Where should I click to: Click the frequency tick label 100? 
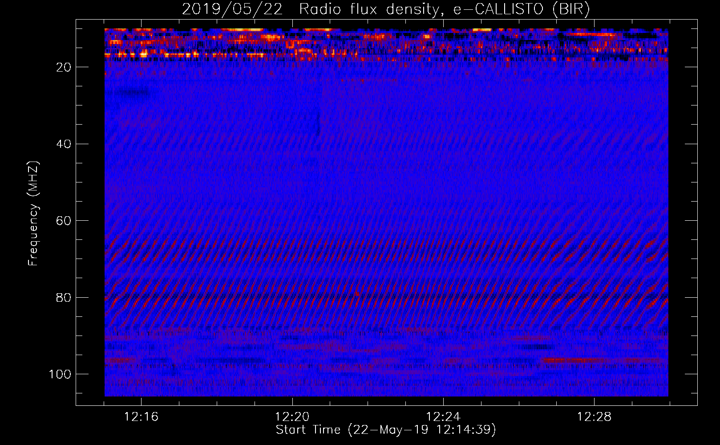[61, 374]
